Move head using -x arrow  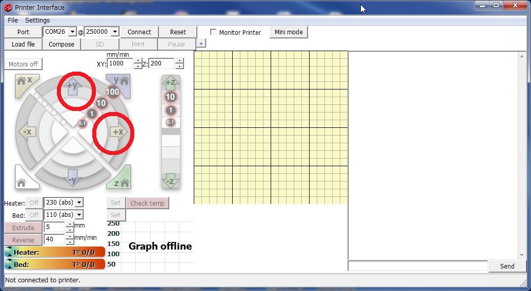(27, 132)
